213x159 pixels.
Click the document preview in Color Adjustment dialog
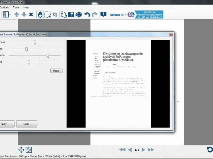click(118, 84)
